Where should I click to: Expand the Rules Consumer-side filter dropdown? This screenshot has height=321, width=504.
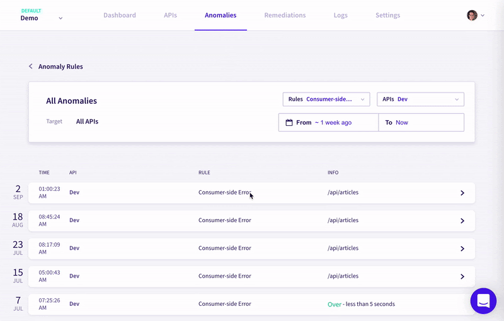(x=326, y=99)
